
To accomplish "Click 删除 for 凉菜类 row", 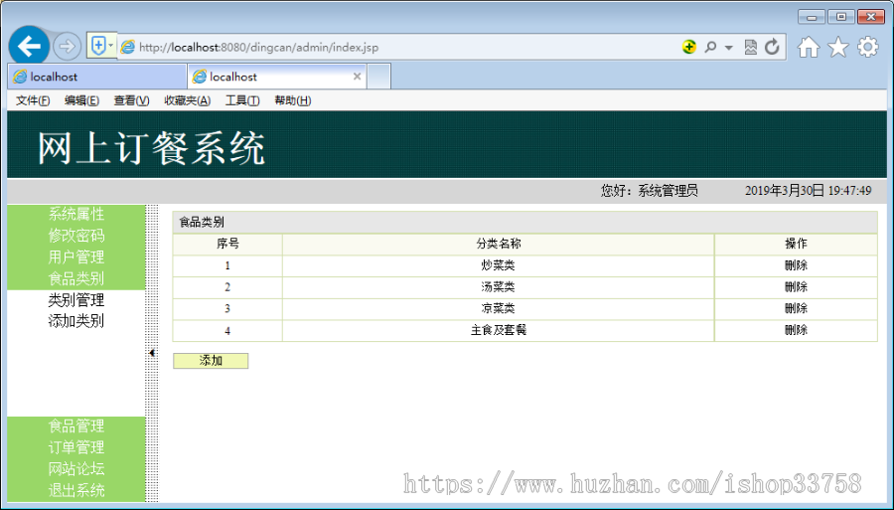I will [x=796, y=308].
